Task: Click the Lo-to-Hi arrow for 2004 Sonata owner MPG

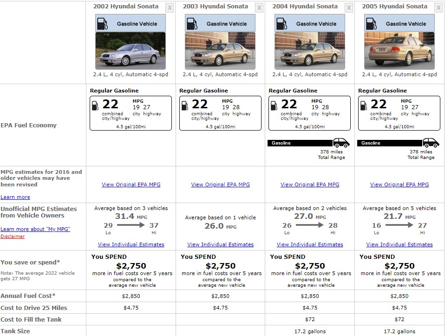Action: 310,225
